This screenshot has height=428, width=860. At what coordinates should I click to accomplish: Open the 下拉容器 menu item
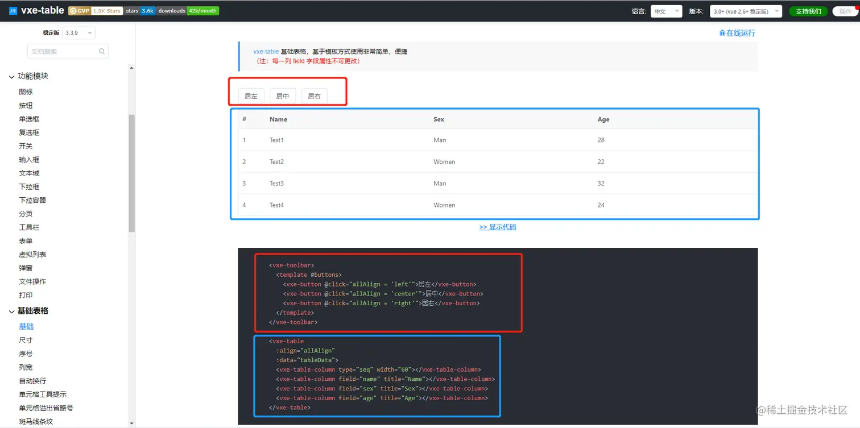[x=32, y=200]
